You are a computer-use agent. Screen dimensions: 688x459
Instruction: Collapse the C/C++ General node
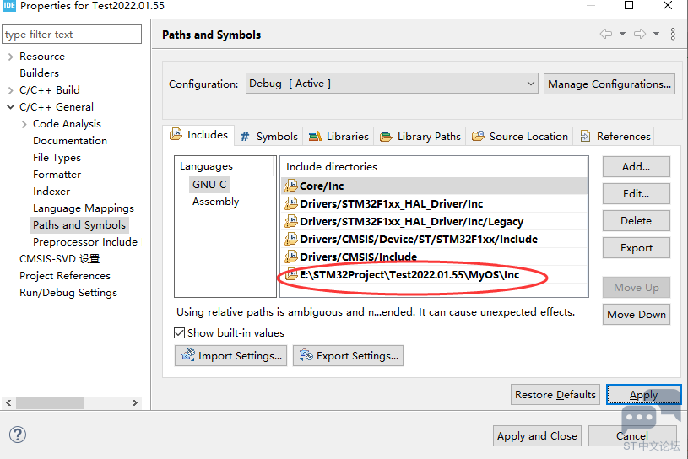10,107
